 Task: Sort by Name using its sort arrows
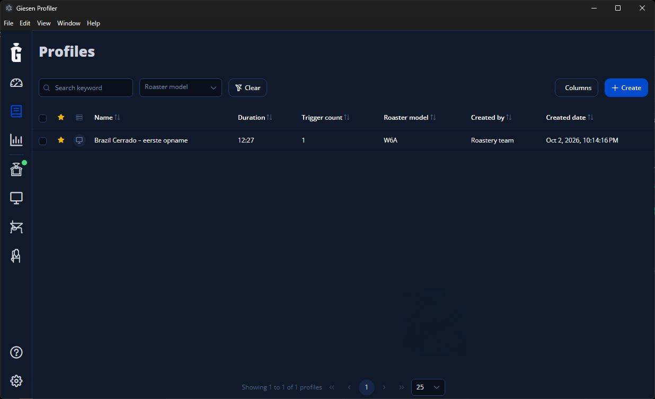[118, 117]
